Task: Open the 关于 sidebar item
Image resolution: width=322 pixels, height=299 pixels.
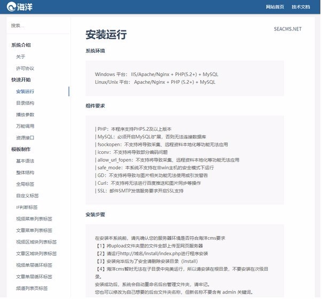Action: click(21, 57)
